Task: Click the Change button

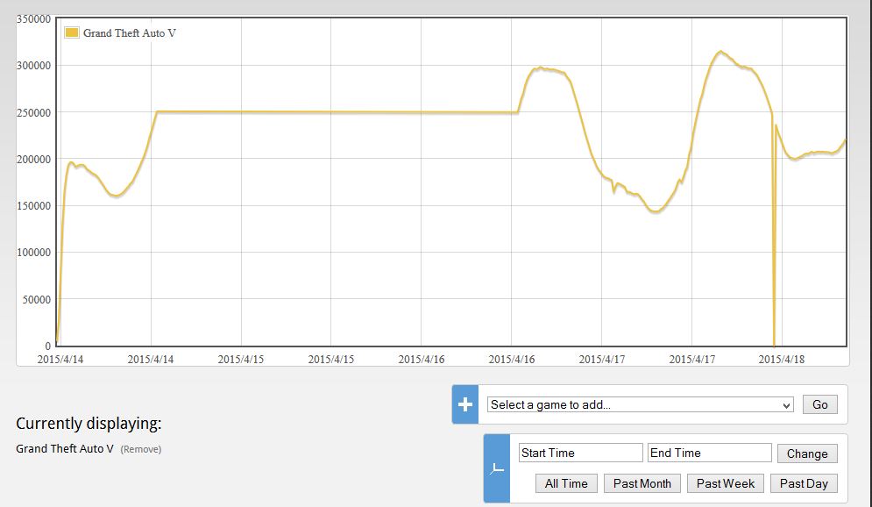Action: tap(806, 453)
